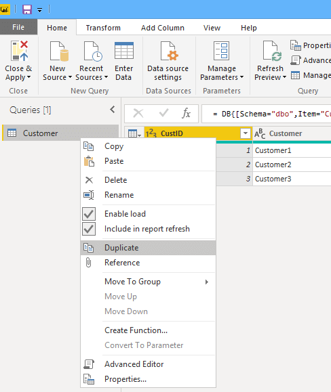The height and width of the screenshot is (392, 331).
Task: Open Properties... from the context menu
Action: (149, 379)
